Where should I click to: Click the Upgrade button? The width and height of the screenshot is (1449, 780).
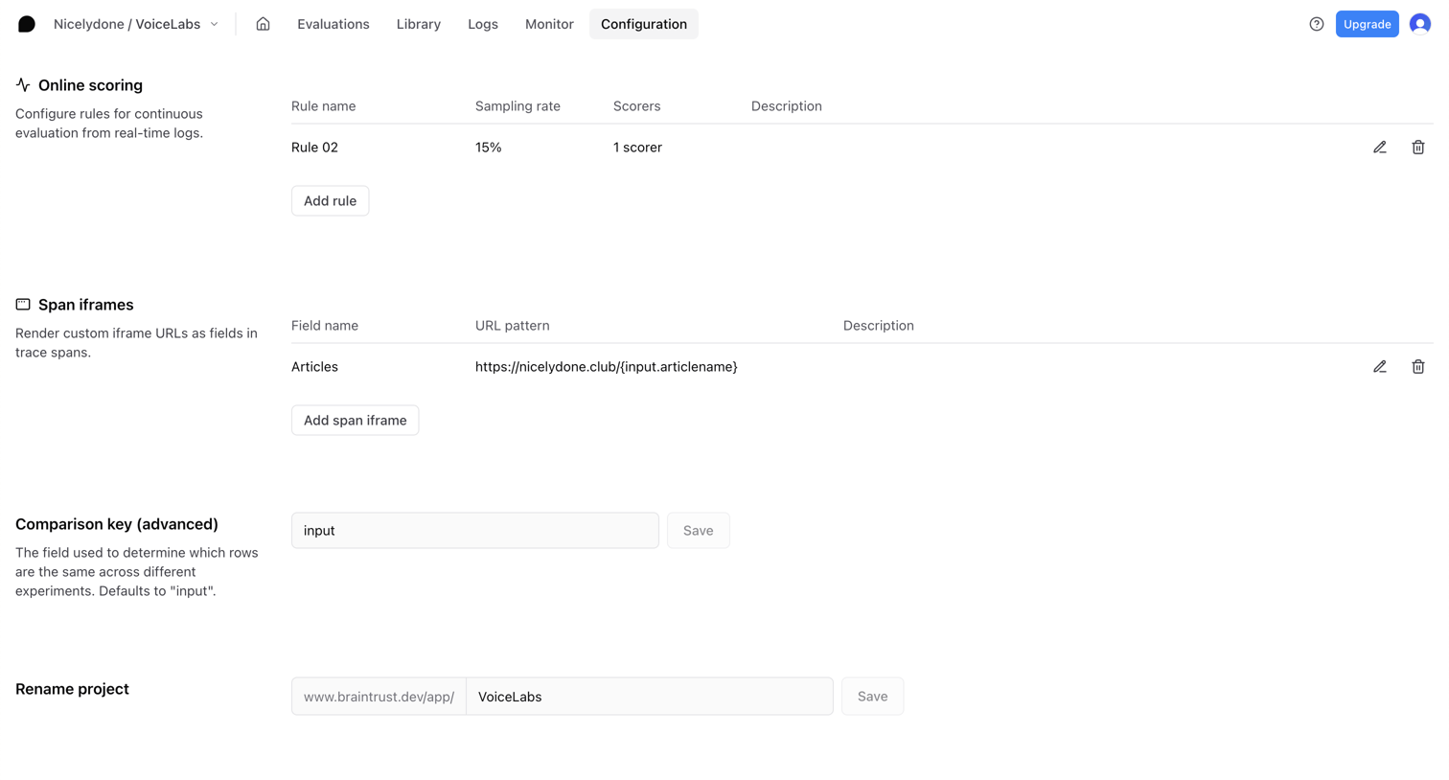click(x=1367, y=24)
